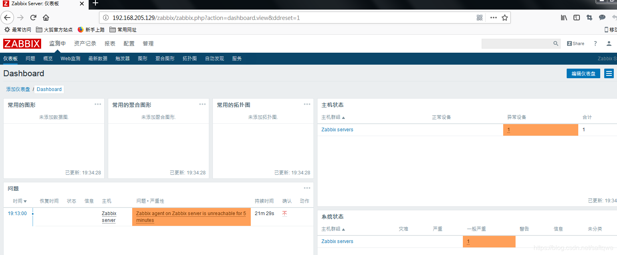Click the Z Share button
This screenshot has width=617, height=255.
(x=575, y=43)
